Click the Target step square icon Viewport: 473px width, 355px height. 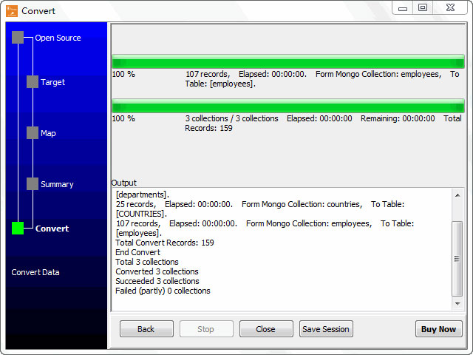[x=33, y=82]
